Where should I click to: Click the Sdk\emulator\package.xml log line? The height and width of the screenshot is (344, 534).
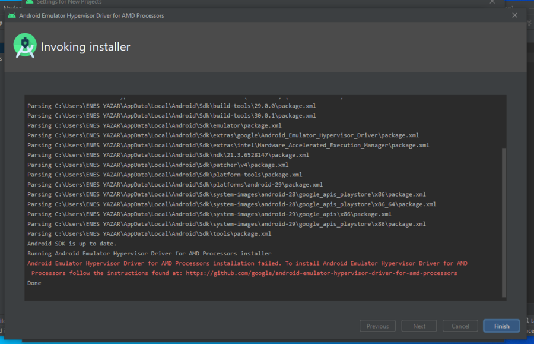154,125
